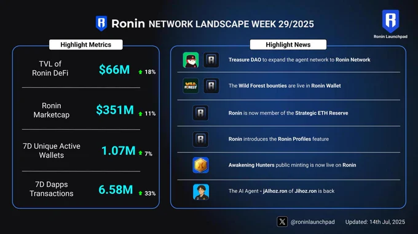418x234 pixels.
Task: Click the Ronin icon in Wild Forest row
Action: click(211, 86)
